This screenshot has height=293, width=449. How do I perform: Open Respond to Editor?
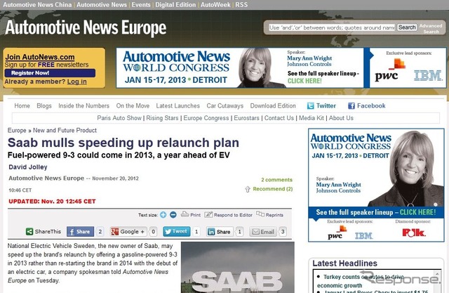pyautogui.click(x=229, y=215)
